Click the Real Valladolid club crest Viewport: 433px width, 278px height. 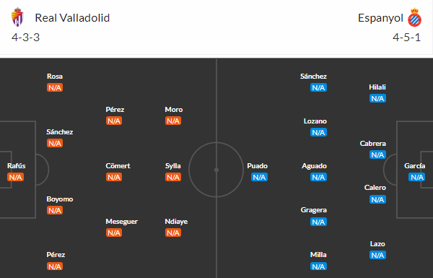(17, 17)
